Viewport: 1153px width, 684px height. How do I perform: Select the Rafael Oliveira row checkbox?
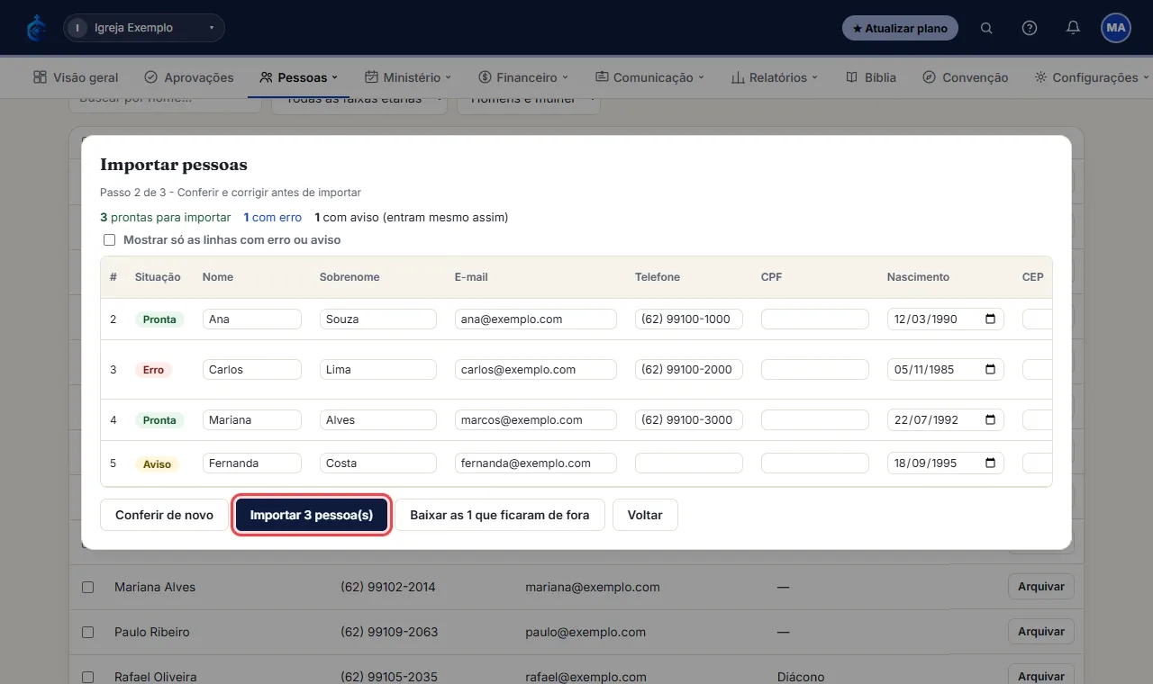(x=88, y=677)
